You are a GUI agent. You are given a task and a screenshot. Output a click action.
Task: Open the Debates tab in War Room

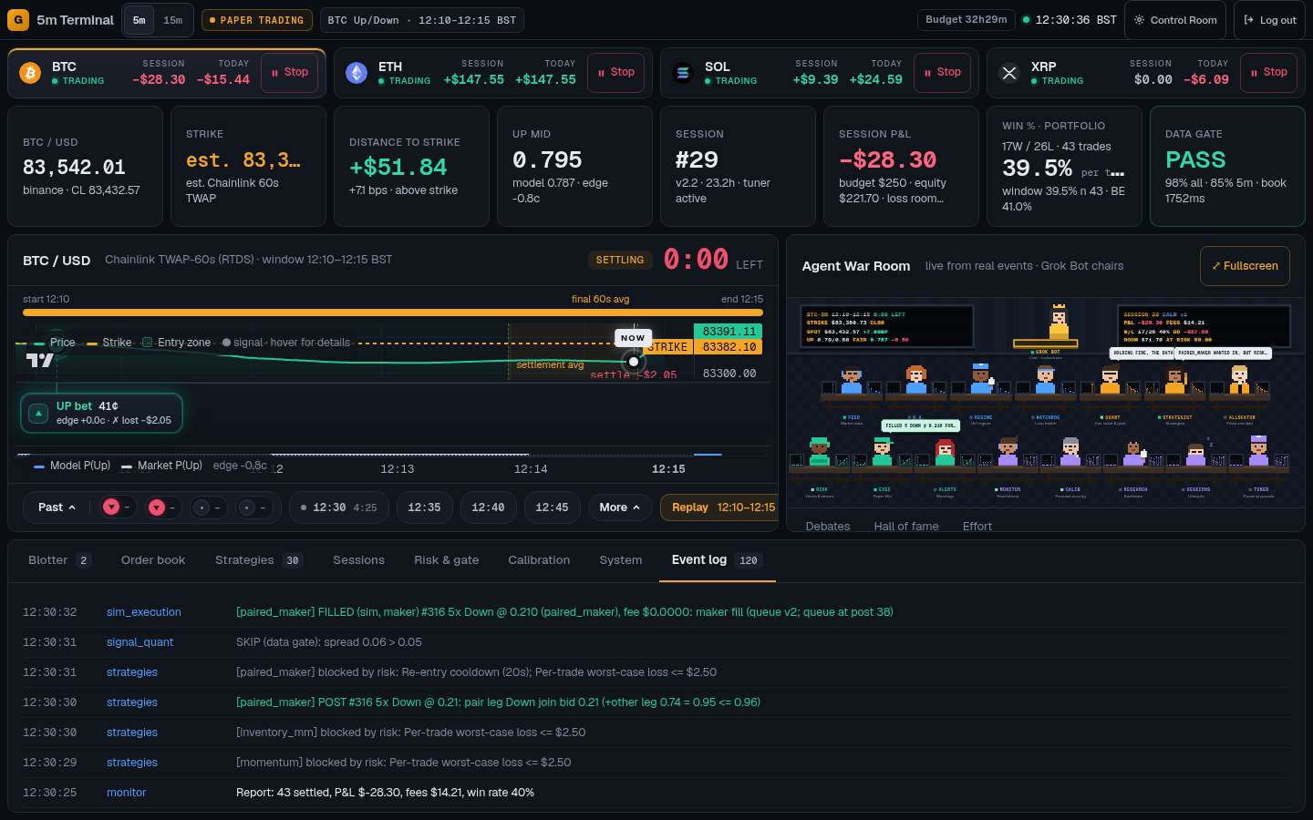pos(828,526)
